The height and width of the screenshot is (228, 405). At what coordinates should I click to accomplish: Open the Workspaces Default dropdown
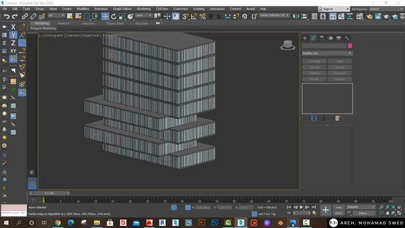[386, 9]
